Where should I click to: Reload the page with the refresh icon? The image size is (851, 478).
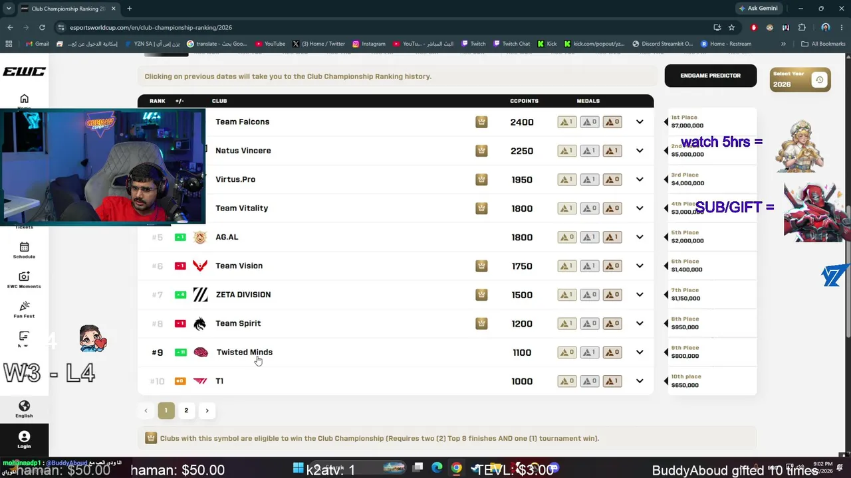pyautogui.click(x=42, y=27)
